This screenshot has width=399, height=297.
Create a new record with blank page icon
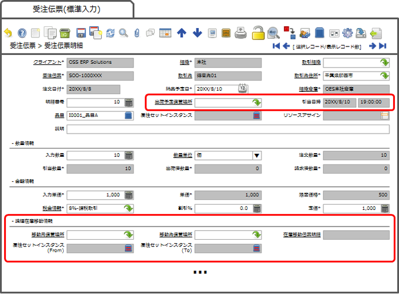pos(35,33)
